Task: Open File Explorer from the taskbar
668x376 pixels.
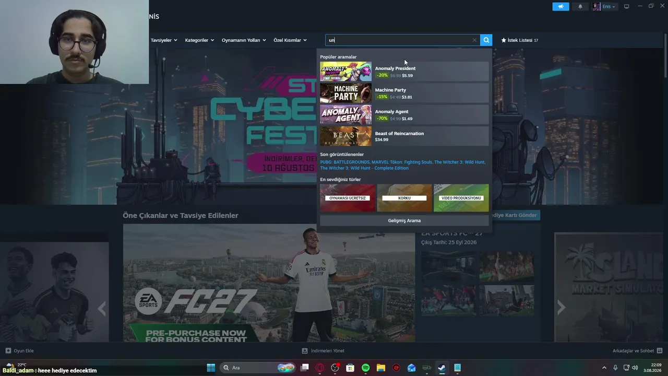Action: [x=381, y=368]
